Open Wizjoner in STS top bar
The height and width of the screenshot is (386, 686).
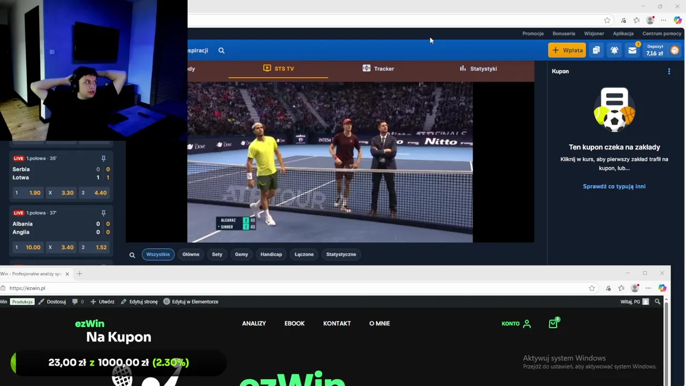click(x=594, y=33)
